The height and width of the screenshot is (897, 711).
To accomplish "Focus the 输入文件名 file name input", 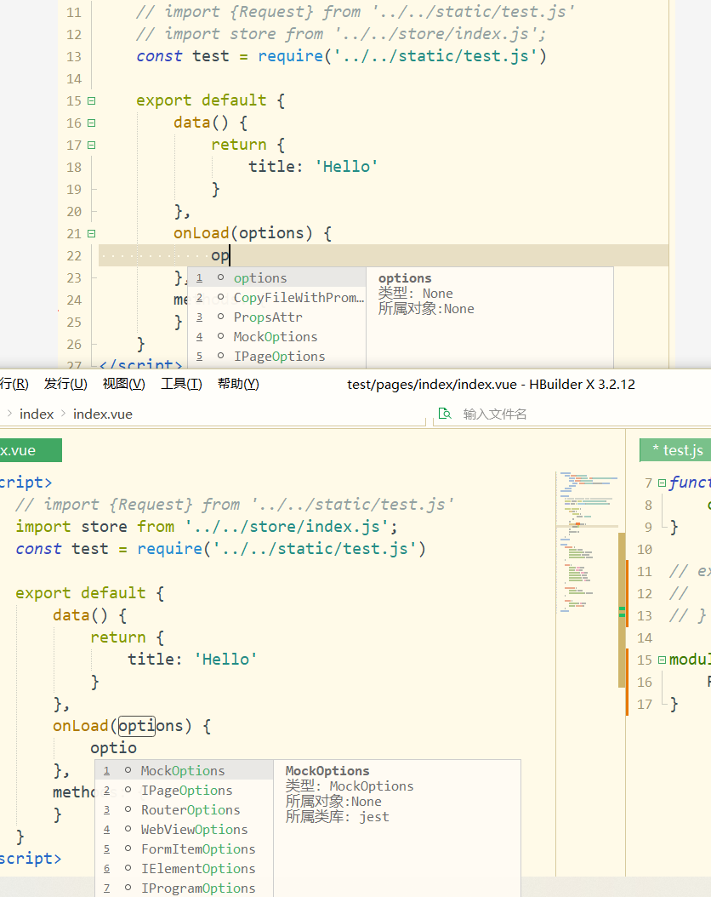I will [527, 414].
